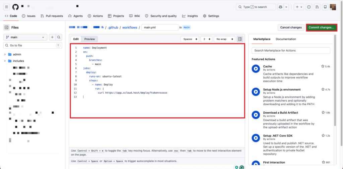Go to the Actions repository tab
This screenshot has height=169, width=343.
(95, 16)
